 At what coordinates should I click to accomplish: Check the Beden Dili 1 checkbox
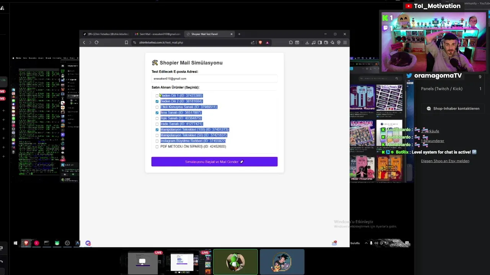(x=157, y=95)
